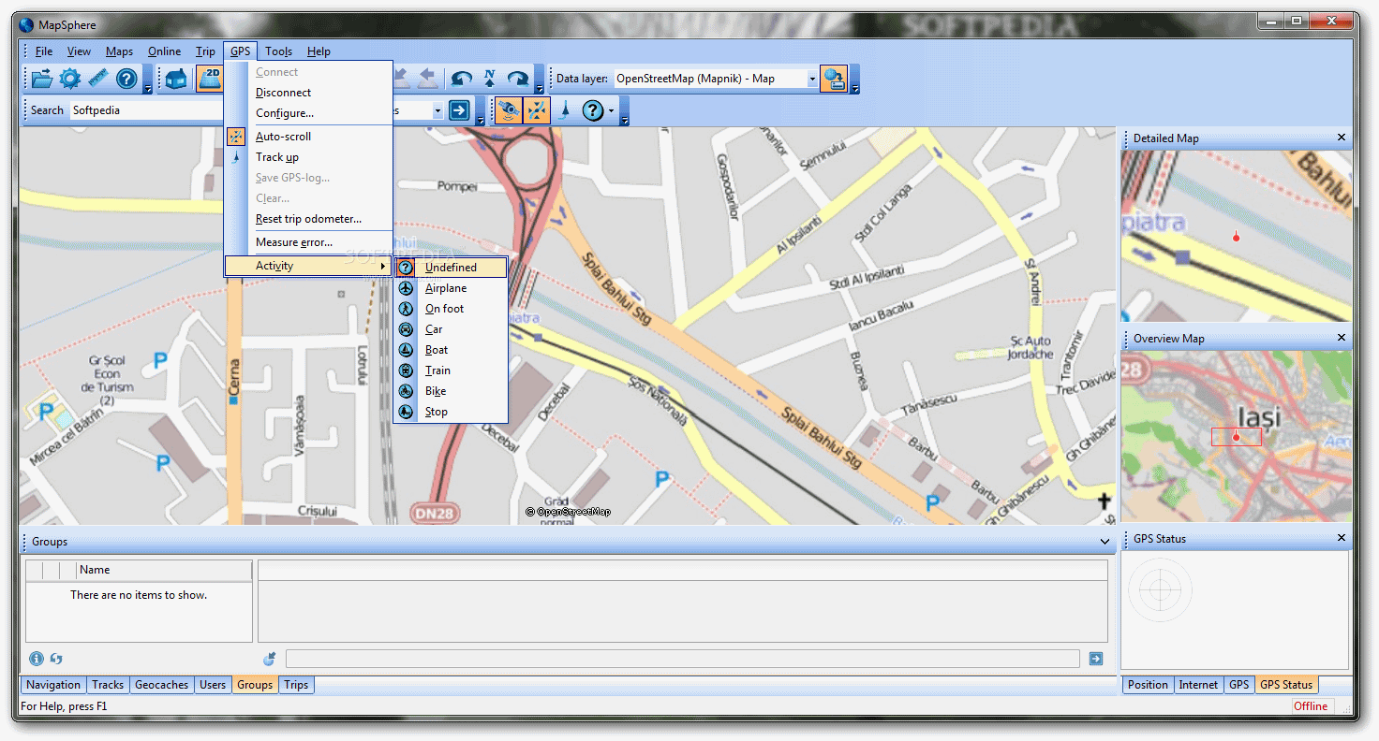Click the blue search go arrow

point(459,110)
